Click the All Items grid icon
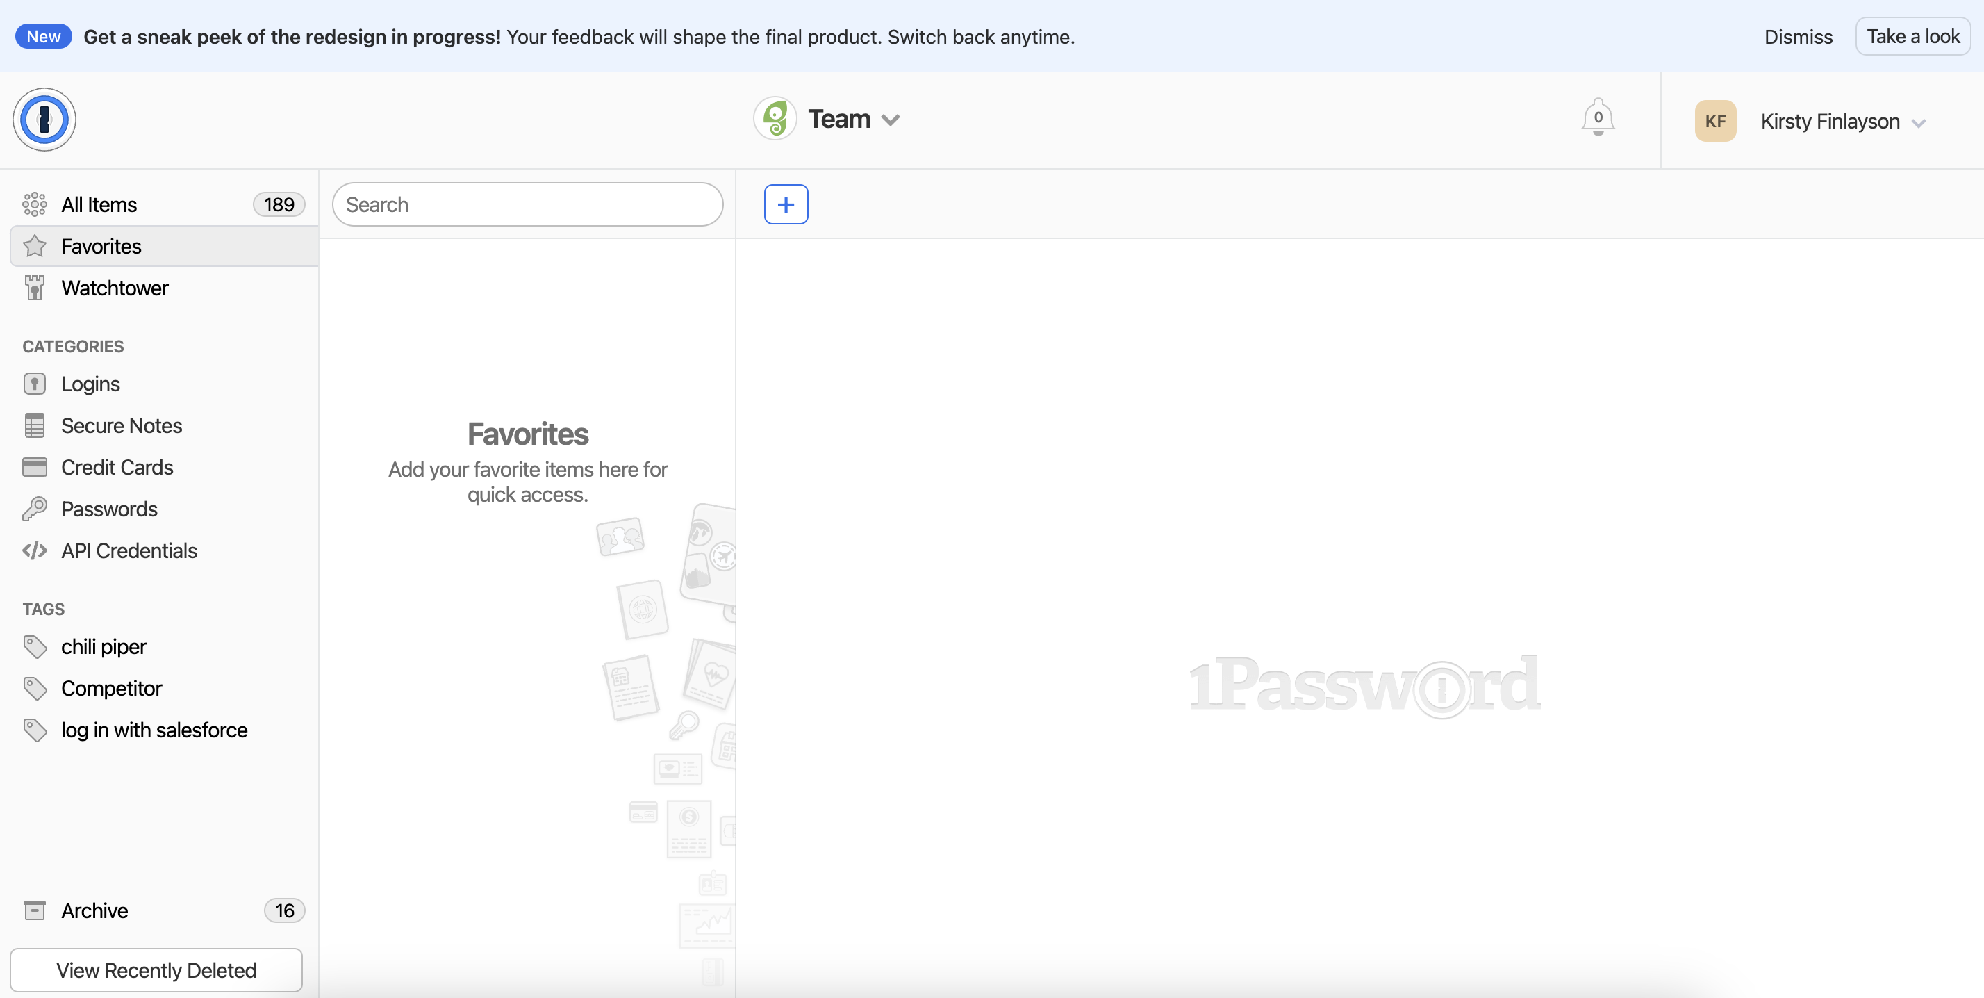Image resolution: width=1984 pixels, height=998 pixels. point(35,204)
